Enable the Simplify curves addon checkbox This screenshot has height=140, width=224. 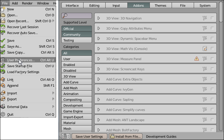pos(212,110)
